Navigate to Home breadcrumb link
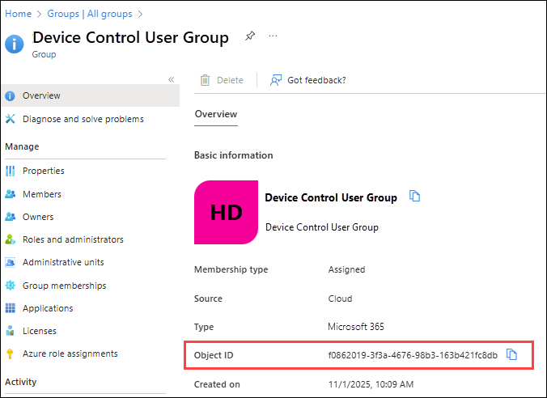 click(x=17, y=14)
